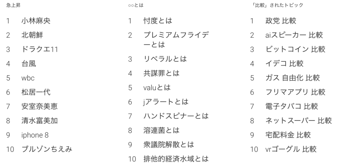339x167 pixels.
Task: Open the aiスピーカー 比較 topic
Action: tap(294, 35)
